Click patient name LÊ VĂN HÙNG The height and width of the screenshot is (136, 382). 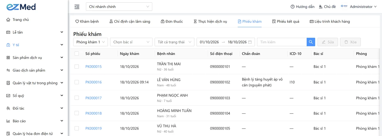pos(169,80)
